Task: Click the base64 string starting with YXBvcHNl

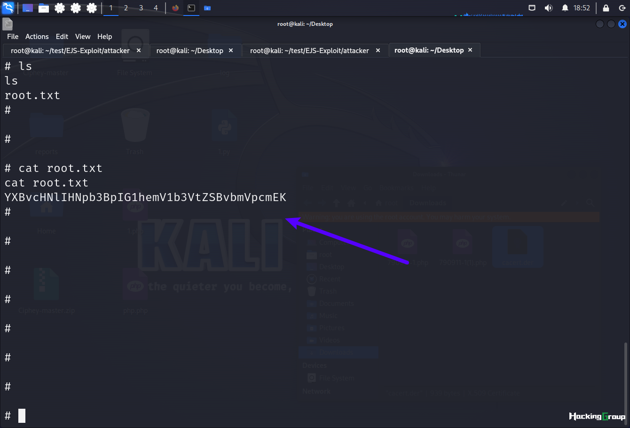Action: tap(145, 197)
